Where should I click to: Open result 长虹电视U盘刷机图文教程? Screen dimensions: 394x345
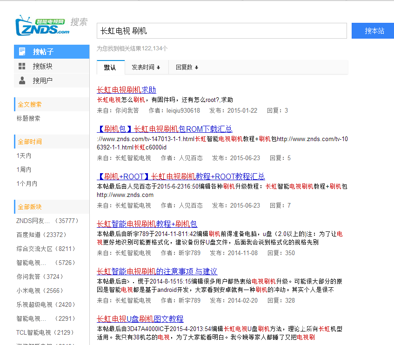[x=140, y=319]
